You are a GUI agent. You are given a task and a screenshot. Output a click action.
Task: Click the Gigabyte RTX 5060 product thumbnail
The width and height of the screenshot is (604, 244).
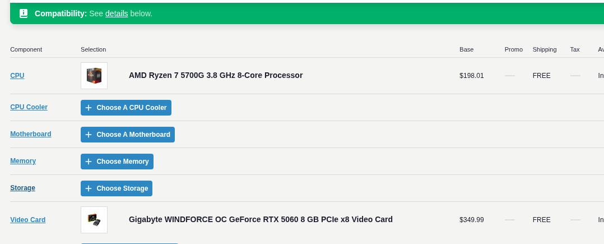click(x=94, y=220)
